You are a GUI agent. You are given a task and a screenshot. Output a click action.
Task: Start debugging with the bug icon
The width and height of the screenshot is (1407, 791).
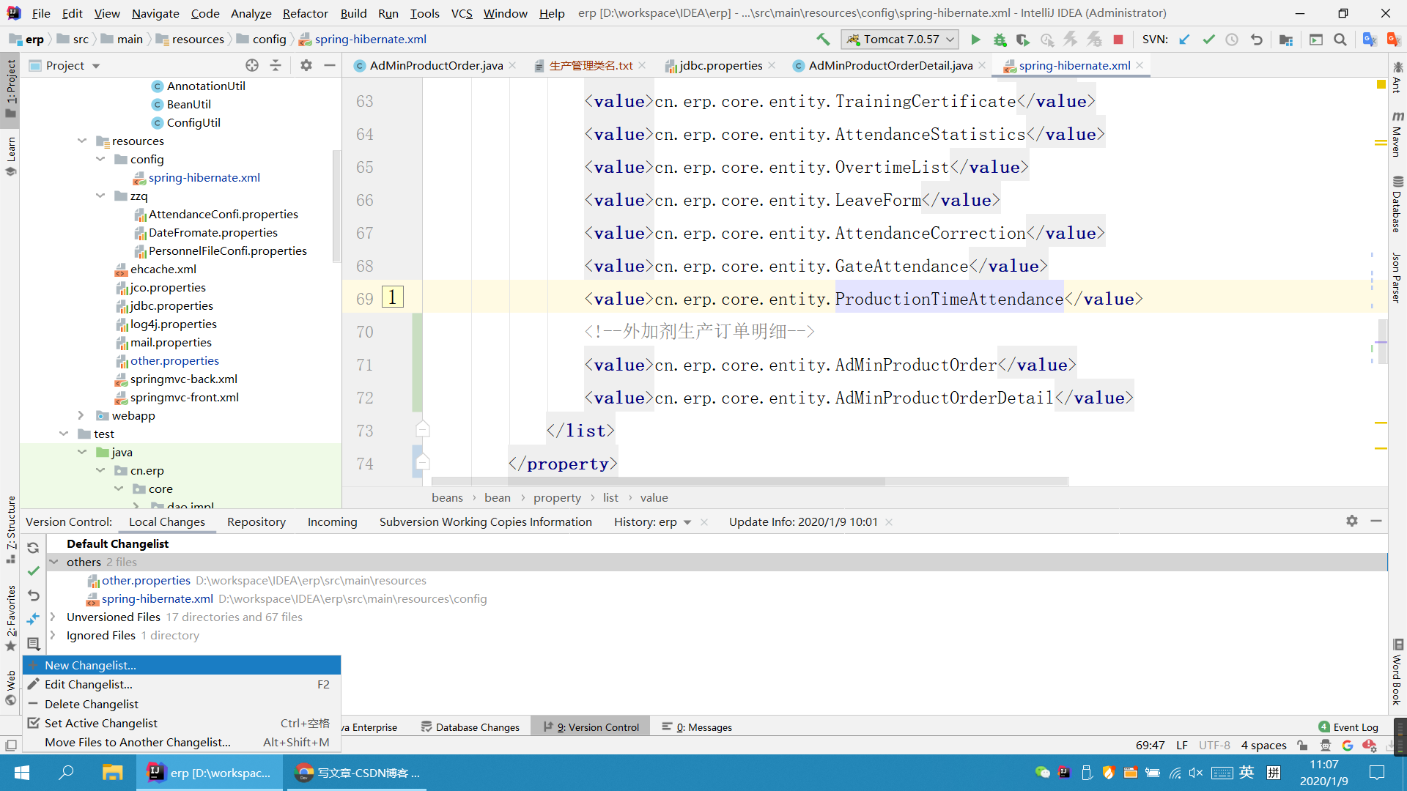click(x=1000, y=40)
